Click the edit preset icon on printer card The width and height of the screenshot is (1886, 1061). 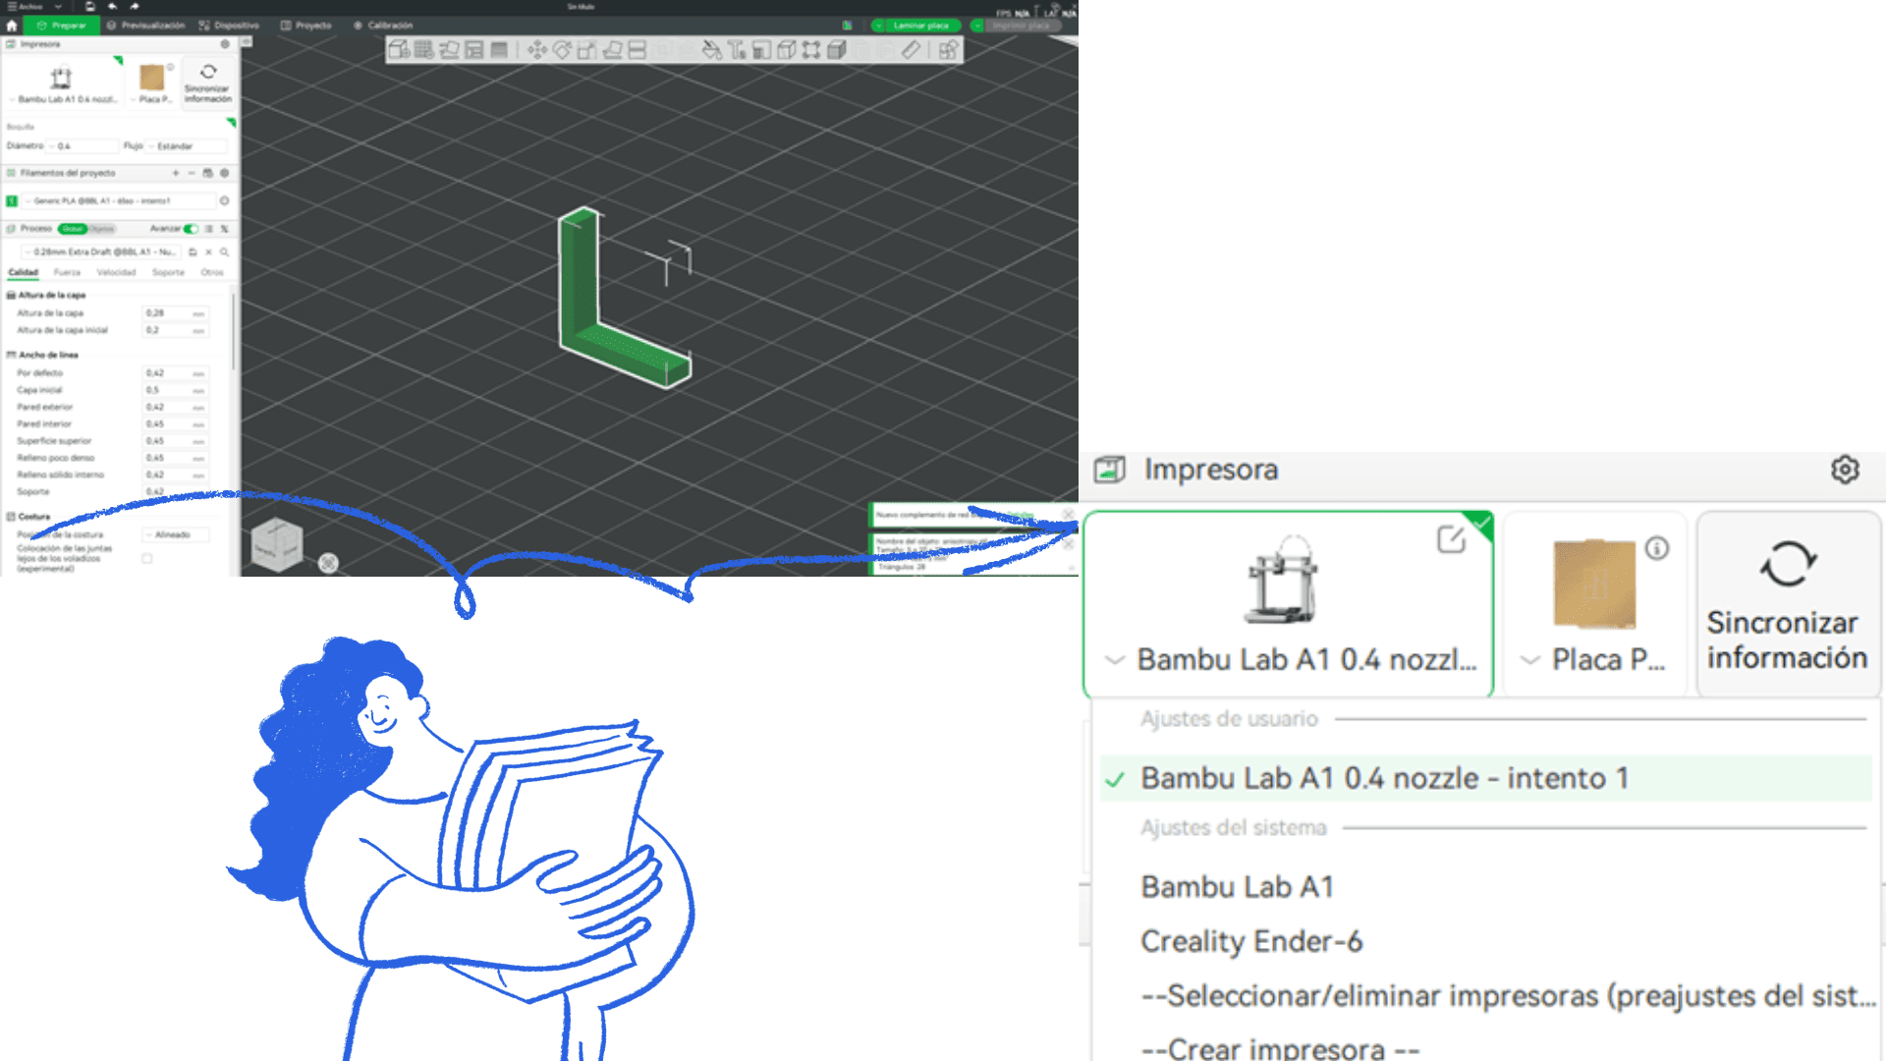click(x=1451, y=539)
